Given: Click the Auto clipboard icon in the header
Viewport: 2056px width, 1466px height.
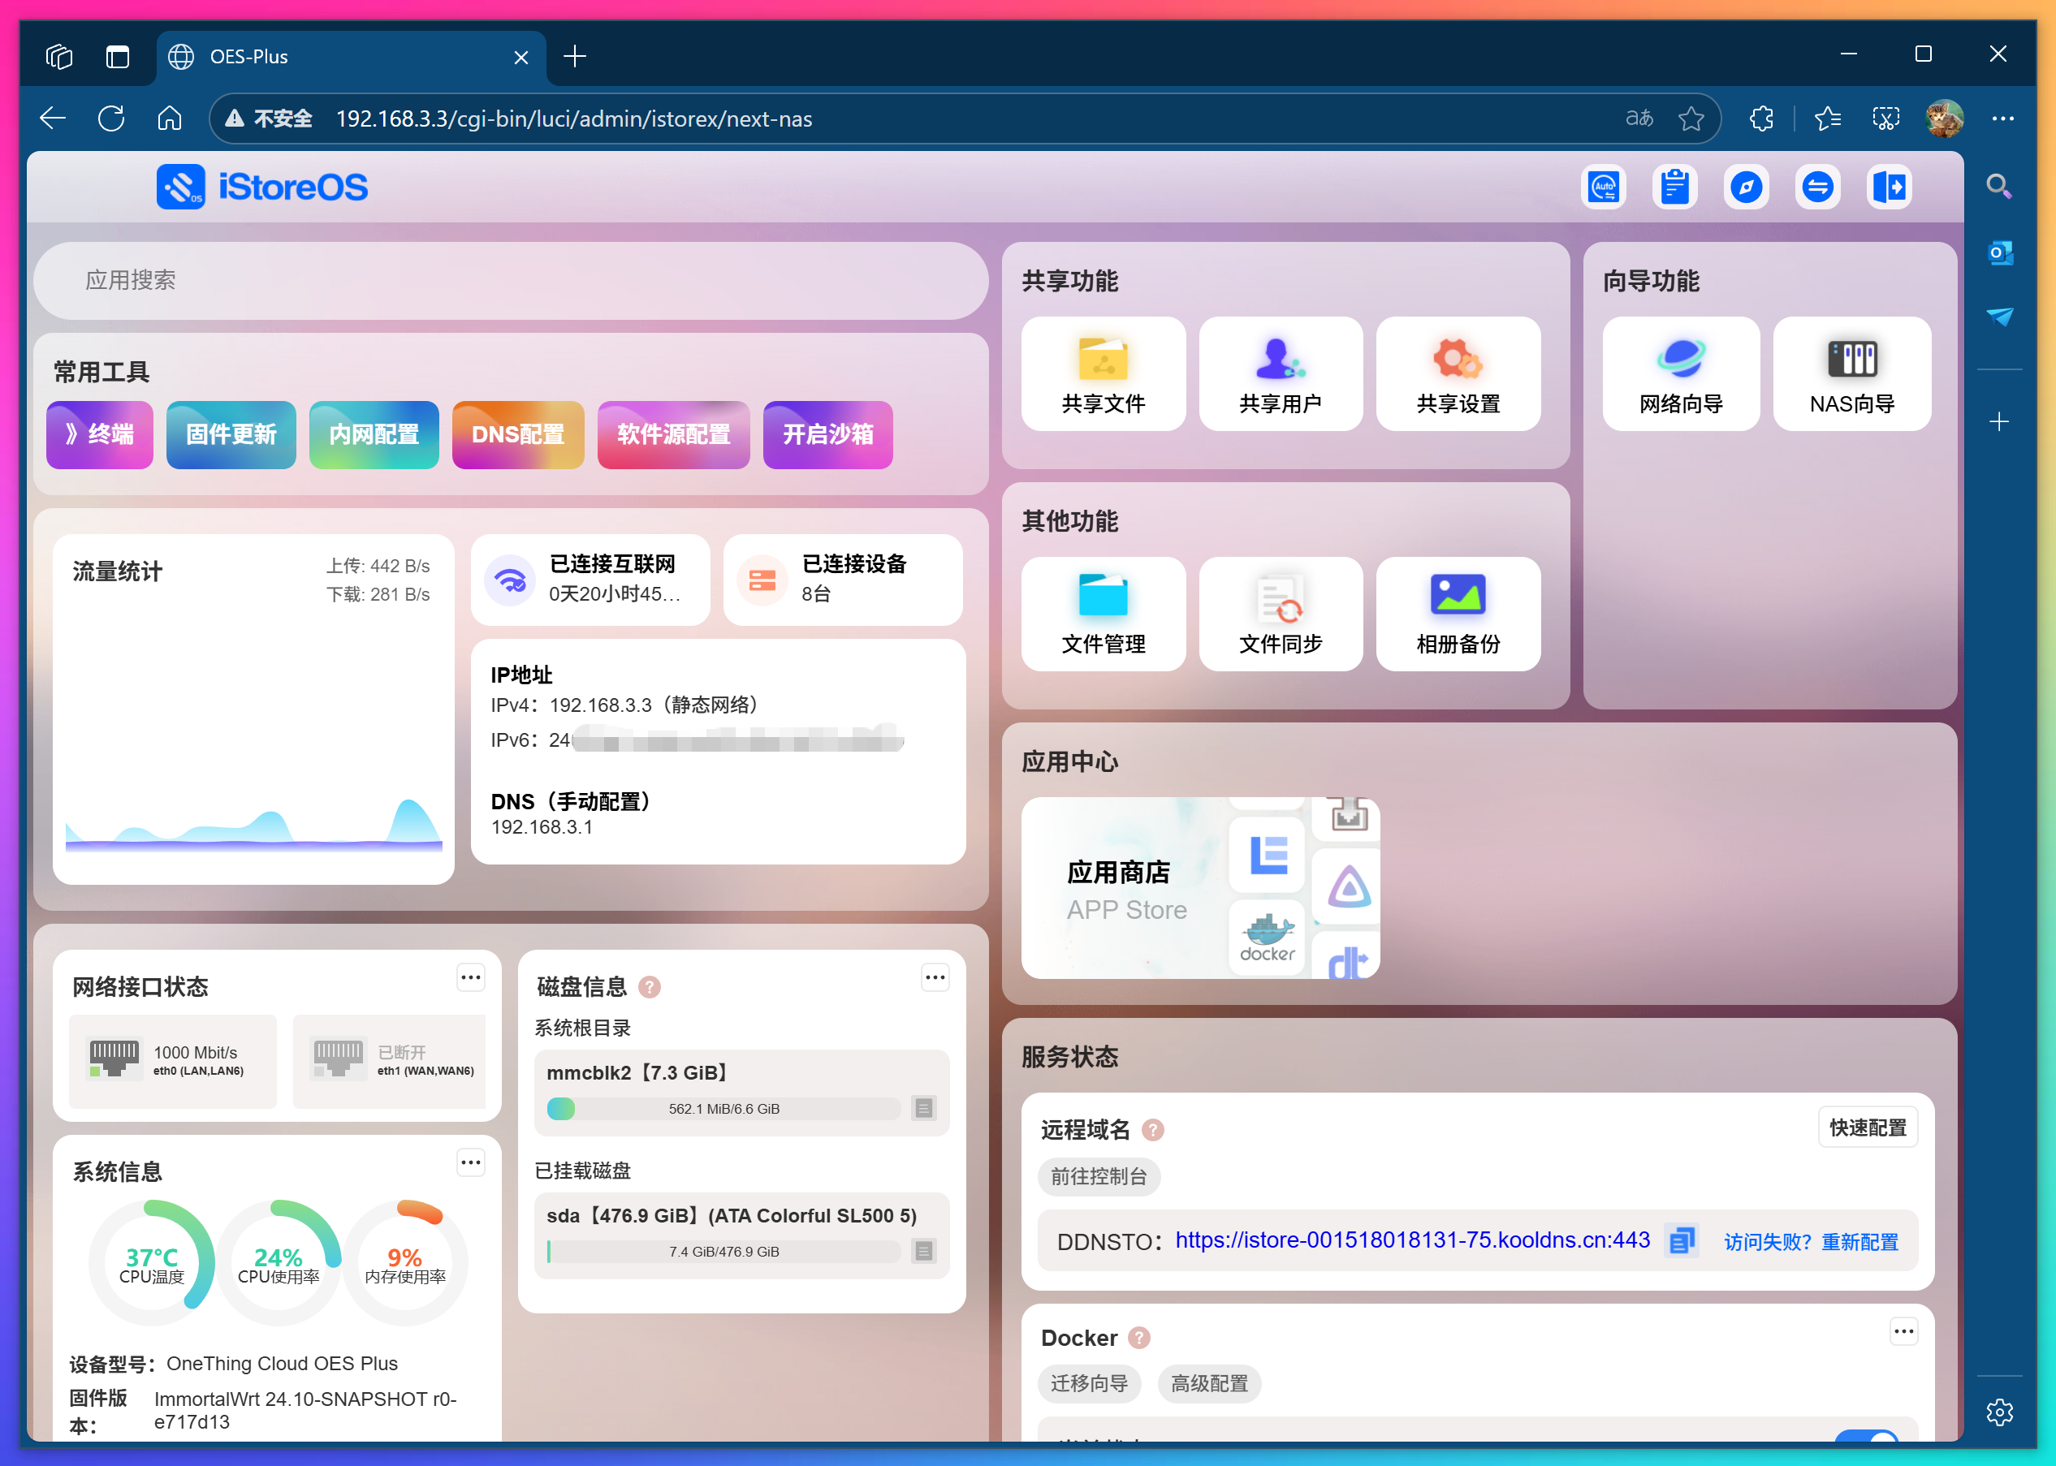Looking at the screenshot, I should click(x=1604, y=187).
